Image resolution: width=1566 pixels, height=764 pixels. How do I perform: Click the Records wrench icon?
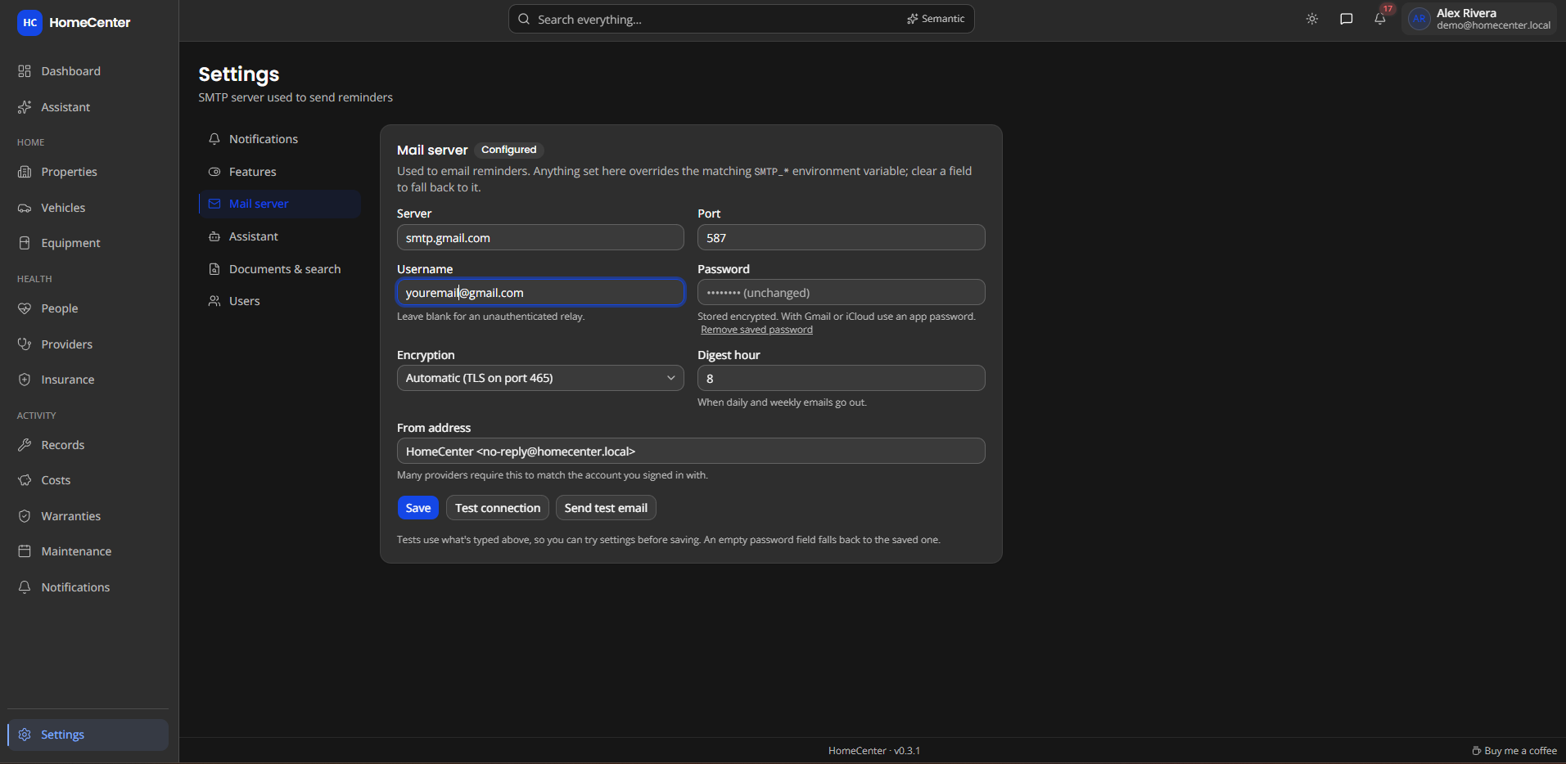click(25, 445)
